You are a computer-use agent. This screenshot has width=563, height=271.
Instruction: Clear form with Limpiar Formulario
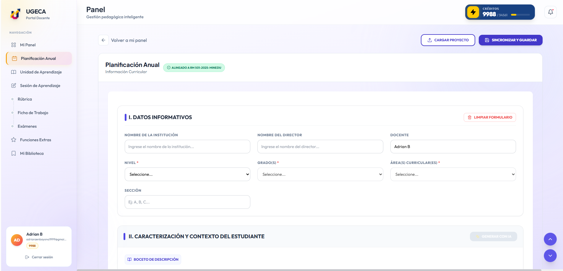pos(490,117)
